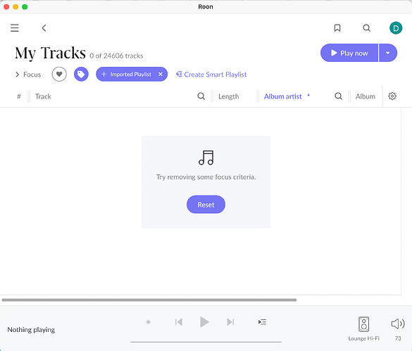Image resolution: width=412 pixels, height=351 pixels.
Task: Open the bookmarks icon
Action: pos(337,28)
